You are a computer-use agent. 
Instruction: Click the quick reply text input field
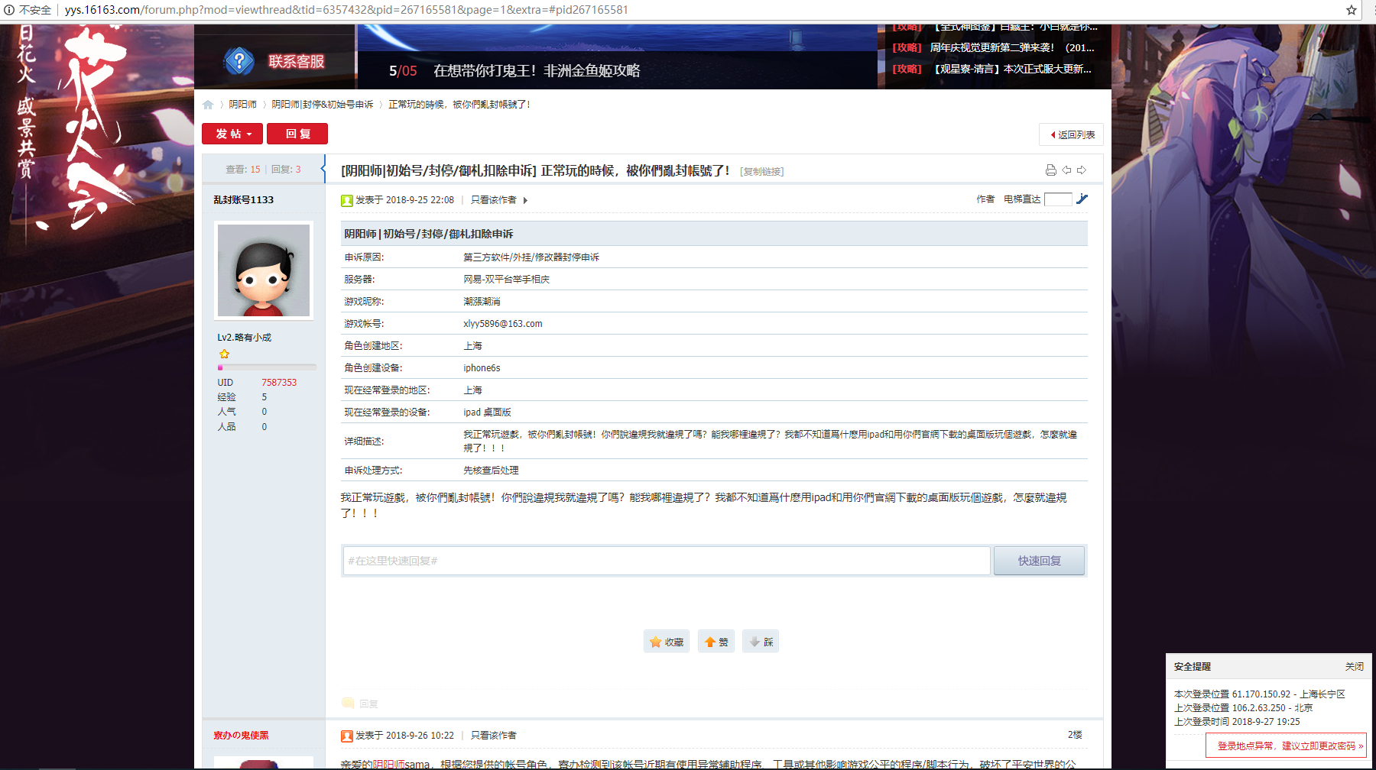[667, 561]
